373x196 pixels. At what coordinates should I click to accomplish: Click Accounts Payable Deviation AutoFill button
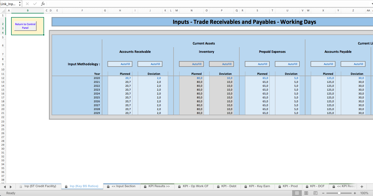(x=353, y=64)
